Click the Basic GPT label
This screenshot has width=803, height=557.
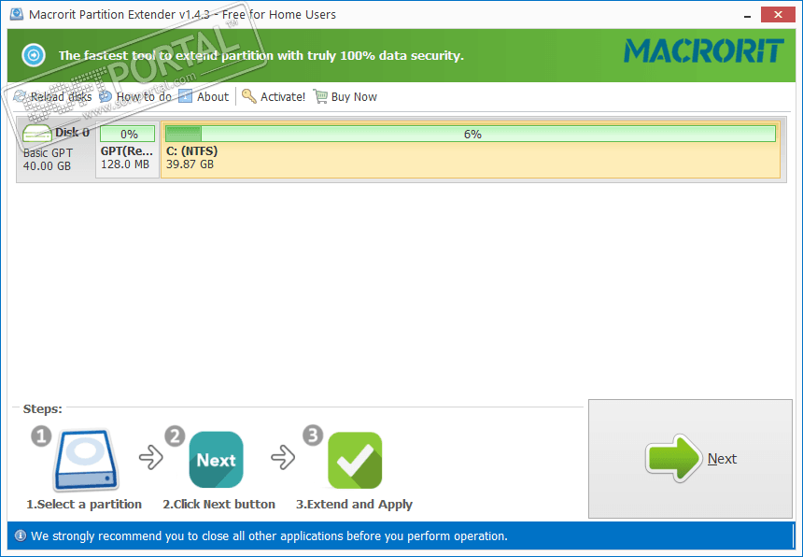(x=49, y=152)
